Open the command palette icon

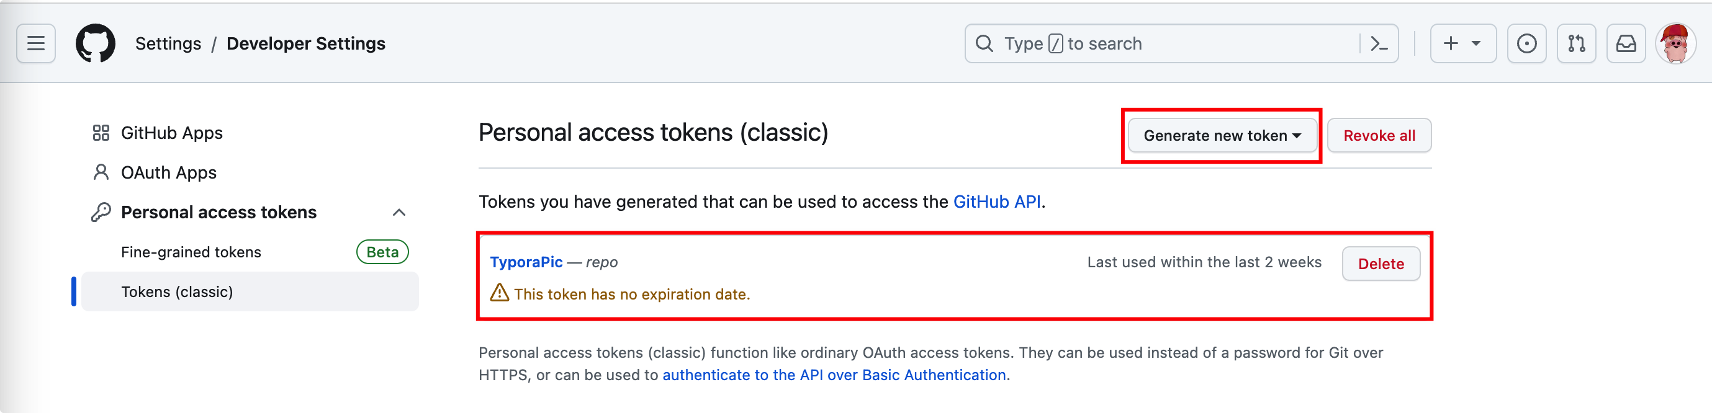1379,44
